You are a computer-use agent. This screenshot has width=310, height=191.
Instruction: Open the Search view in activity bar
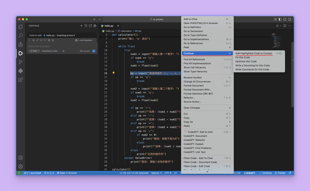[20, 36]
